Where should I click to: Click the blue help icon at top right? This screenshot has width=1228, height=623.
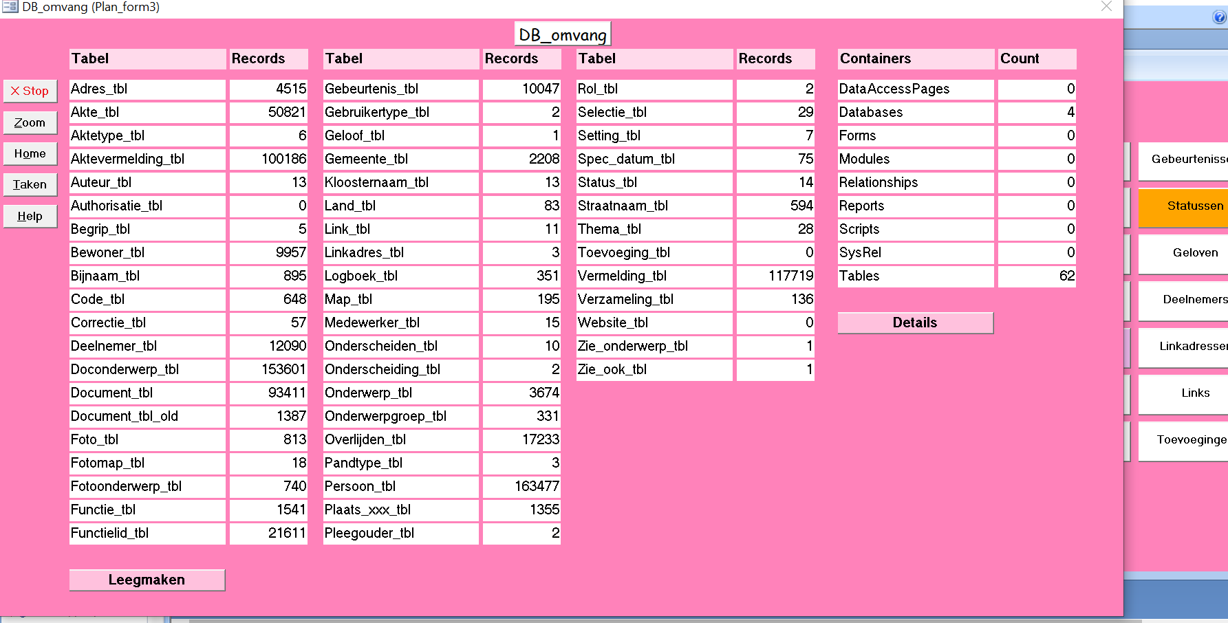(x=1219, y=17)
